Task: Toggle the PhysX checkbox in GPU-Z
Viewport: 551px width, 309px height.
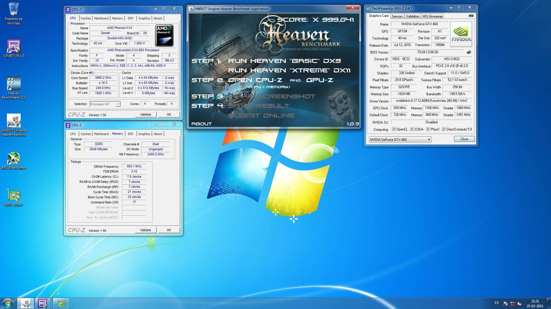Action: [428, 129]
